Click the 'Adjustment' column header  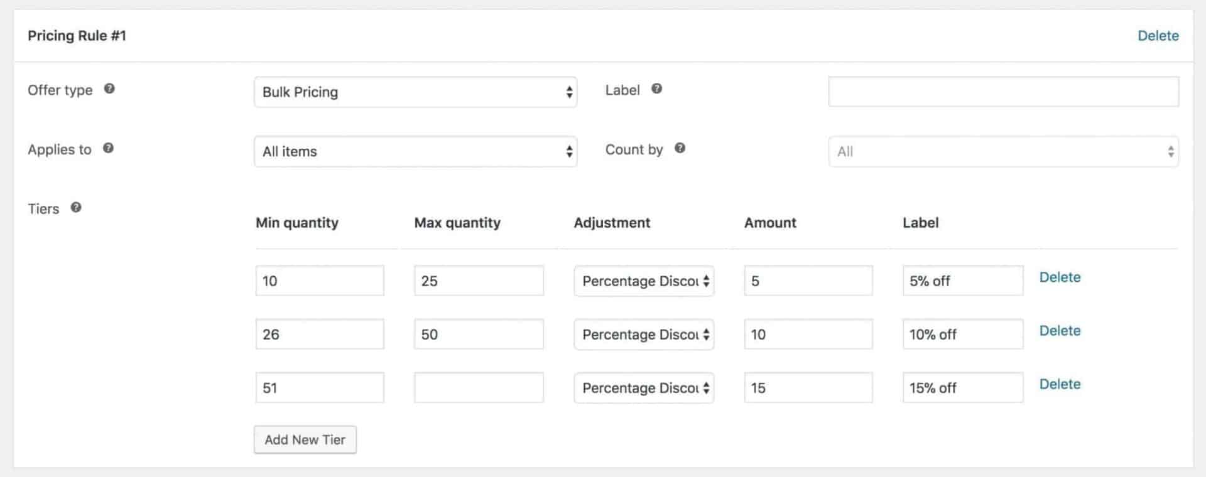pyautogui.click(x=612, y=223)
